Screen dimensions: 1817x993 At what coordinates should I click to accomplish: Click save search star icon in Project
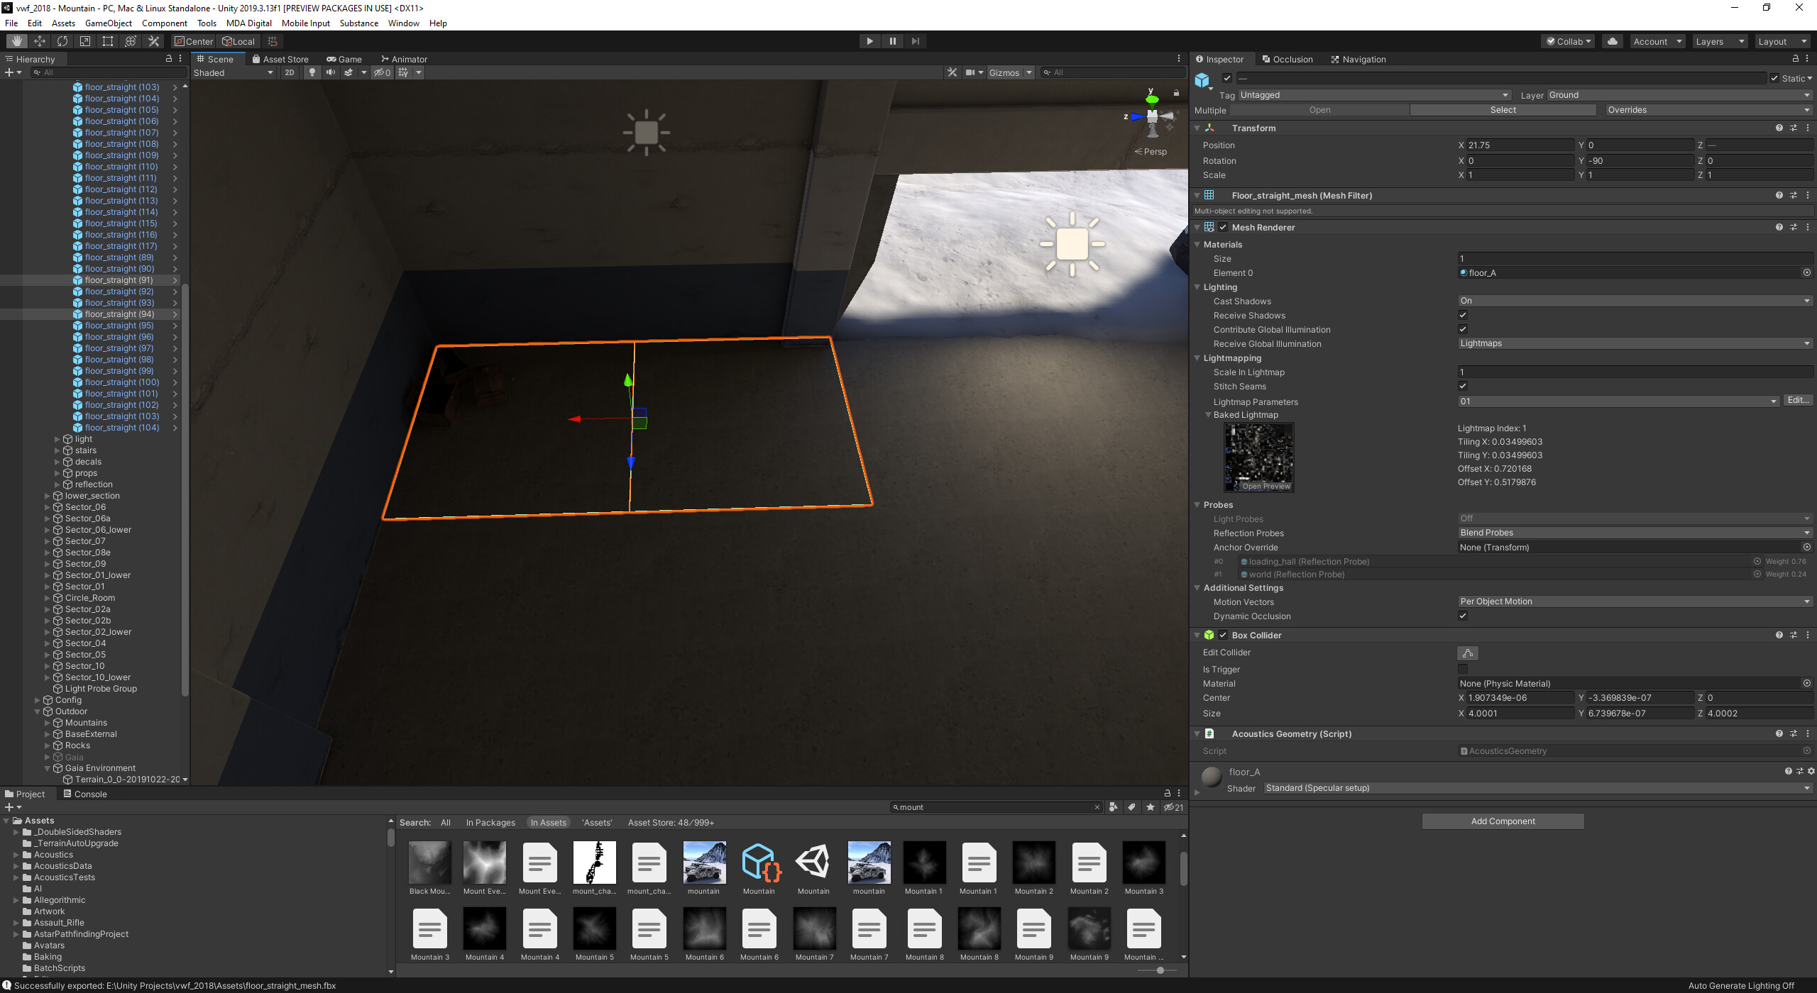[x=1150, y=807]
